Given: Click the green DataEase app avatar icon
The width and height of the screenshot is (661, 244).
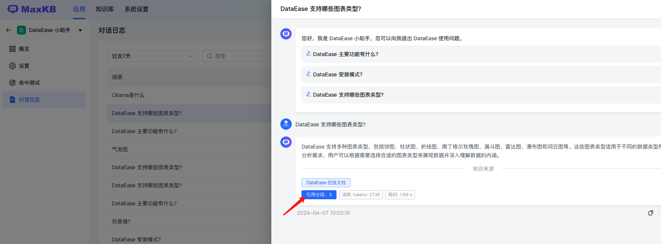Looking at the screenshot, I should pos(21,30).
